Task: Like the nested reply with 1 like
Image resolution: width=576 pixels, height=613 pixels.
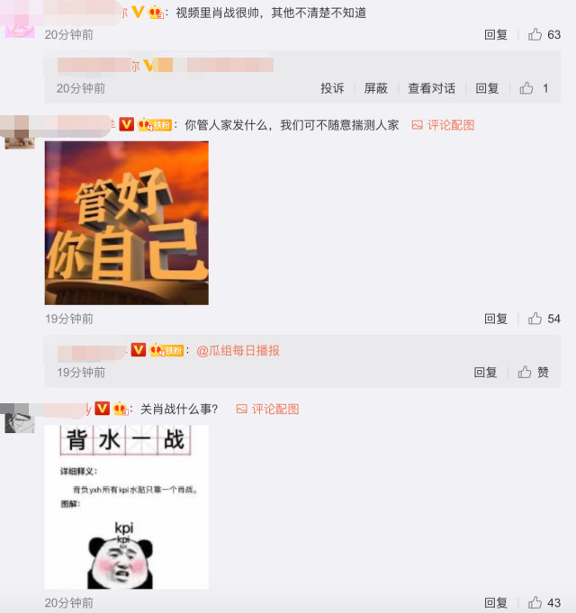Action: (526, 88)
